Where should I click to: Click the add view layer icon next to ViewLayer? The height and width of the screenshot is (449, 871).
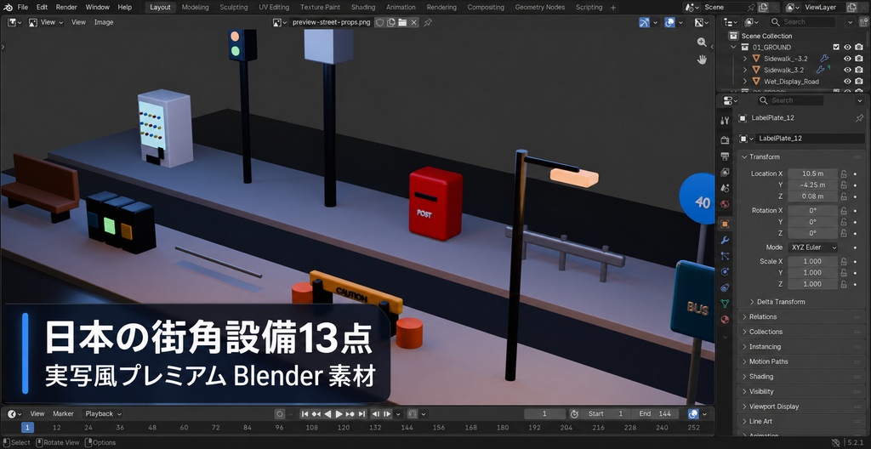tap(851, 7)
